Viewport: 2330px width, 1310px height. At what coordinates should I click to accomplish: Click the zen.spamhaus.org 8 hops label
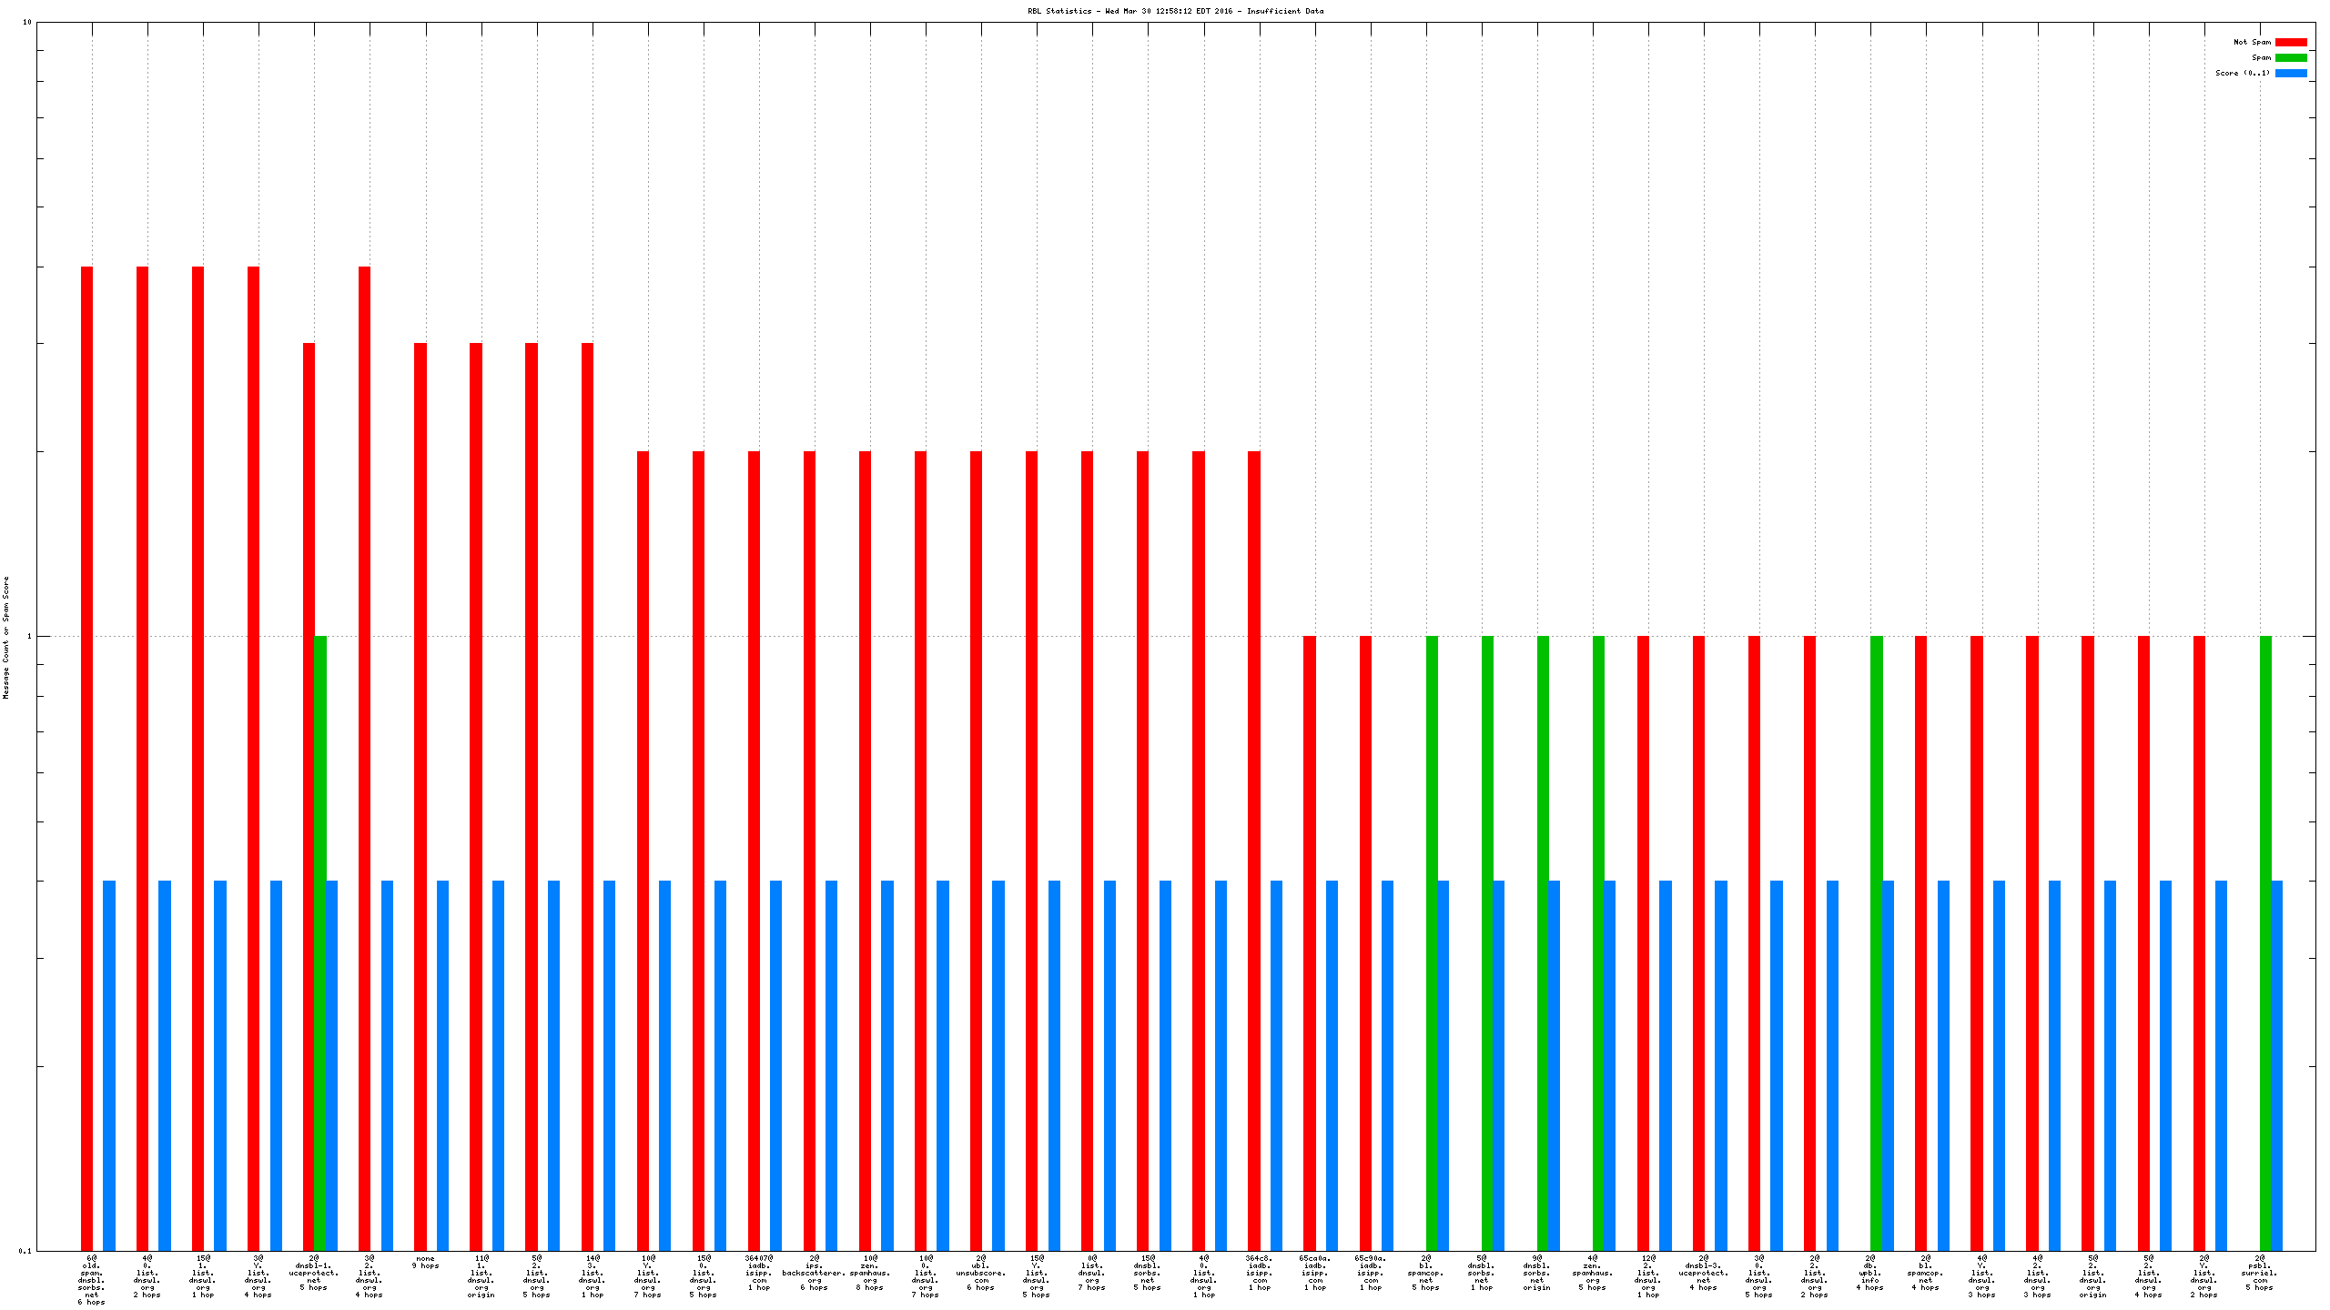click(x=870, y=1273)
